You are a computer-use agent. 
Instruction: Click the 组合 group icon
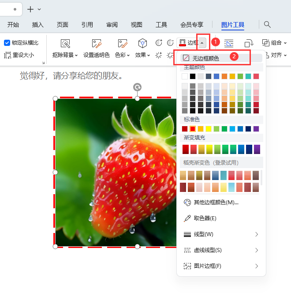click(265, 43)
